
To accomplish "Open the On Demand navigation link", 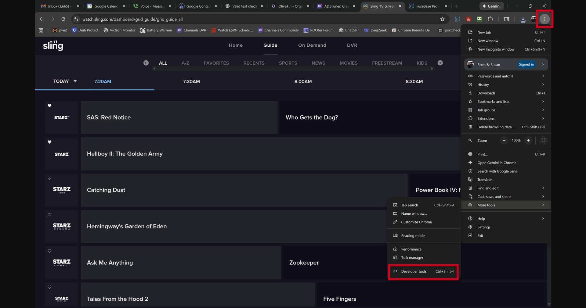I will [312, 45].
